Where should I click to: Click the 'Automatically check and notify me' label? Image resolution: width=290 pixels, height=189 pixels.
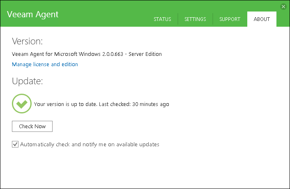tap(90, 145)
